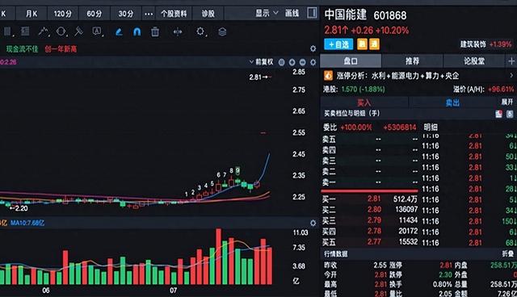Click the 涨停 2.81 limit-up value

click(x=446, y=265)
